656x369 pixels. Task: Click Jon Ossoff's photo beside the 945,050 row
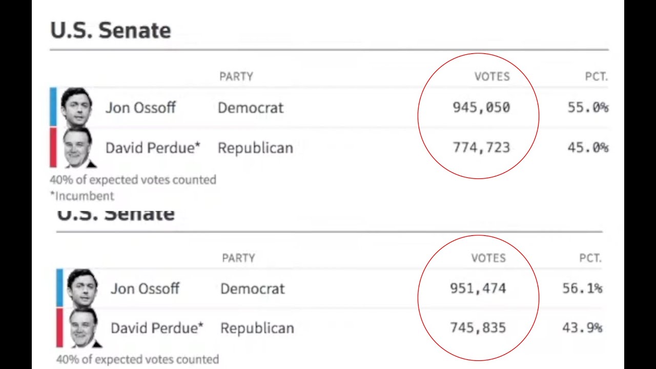pyautogui.click(x=77, y=107)
